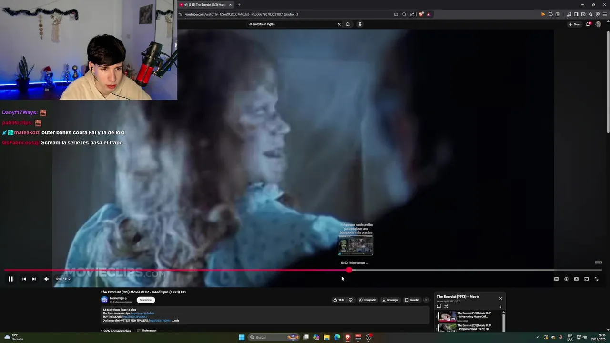Open YouTube notifications bell
Image resolution: width=610 pixels, height=343 pixels.
[x=589, y=24]
